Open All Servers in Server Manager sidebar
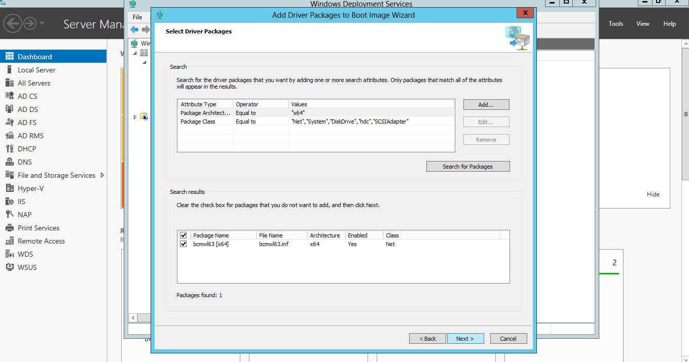 [x=53, y=83]
